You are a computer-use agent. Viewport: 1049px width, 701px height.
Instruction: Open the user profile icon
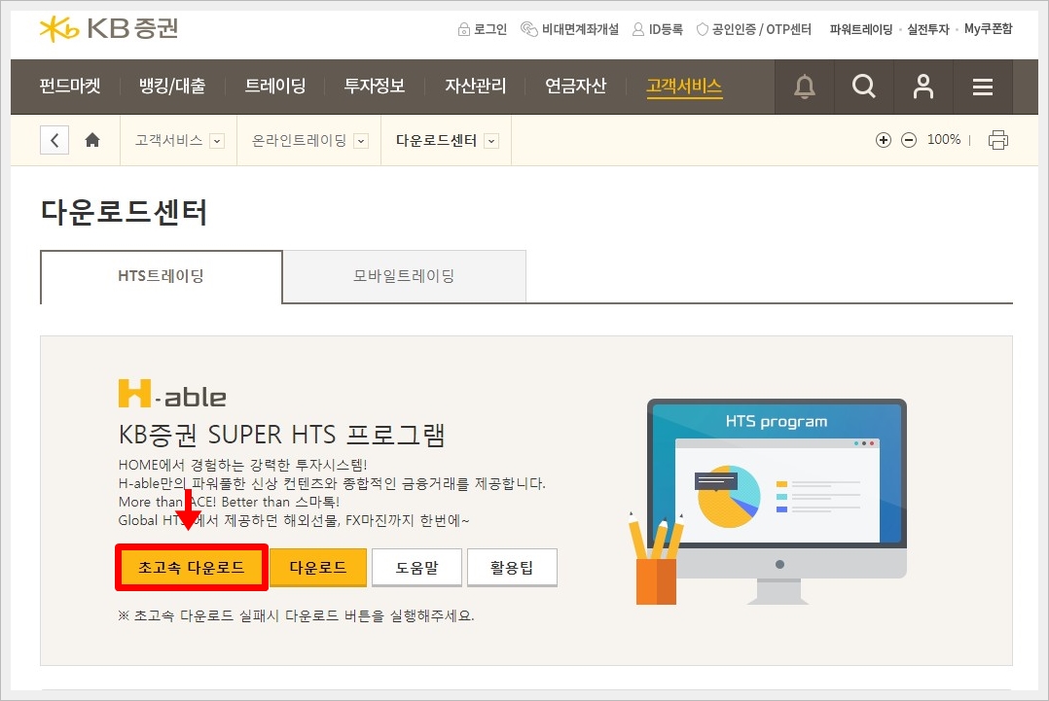coord(923,87)
